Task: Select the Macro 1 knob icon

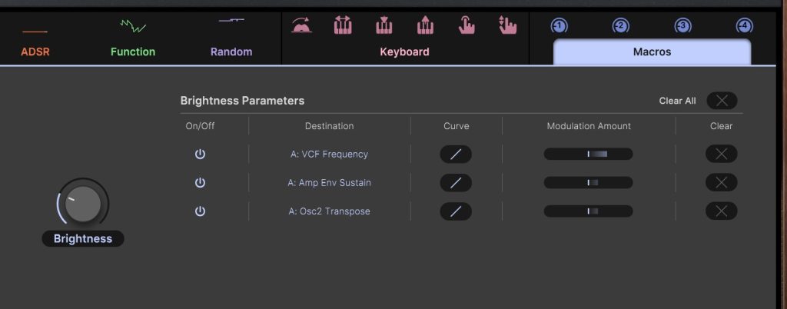Action: coord(559,26)
